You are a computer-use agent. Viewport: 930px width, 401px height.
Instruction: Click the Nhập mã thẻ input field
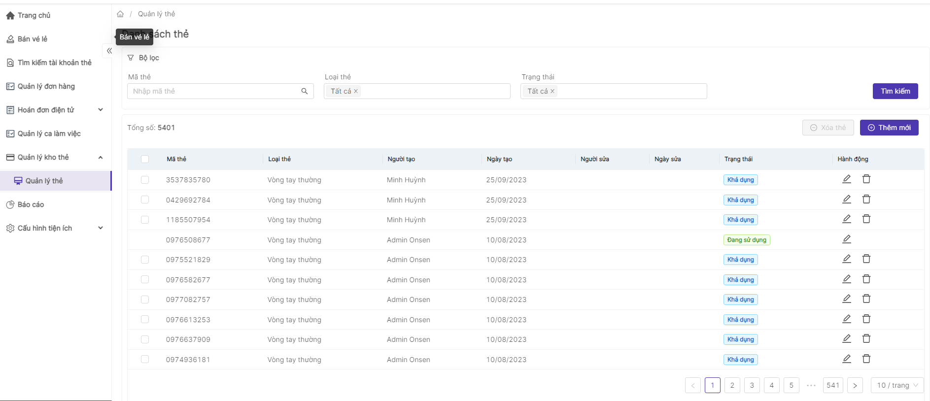tap(214, 91)
